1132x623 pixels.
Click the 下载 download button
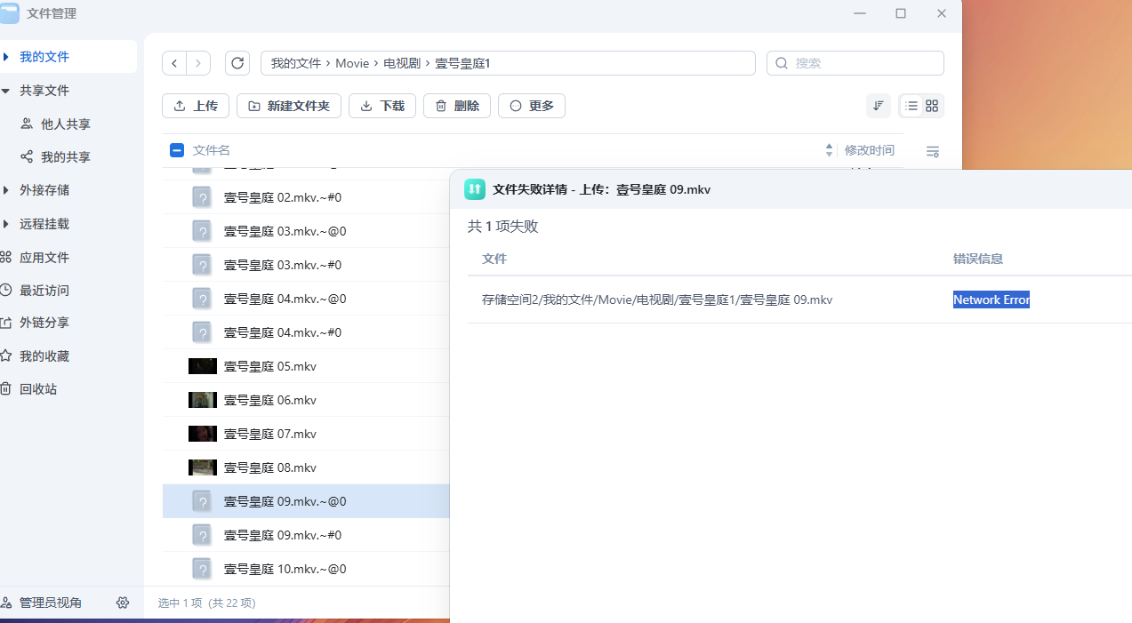[382, 106]
